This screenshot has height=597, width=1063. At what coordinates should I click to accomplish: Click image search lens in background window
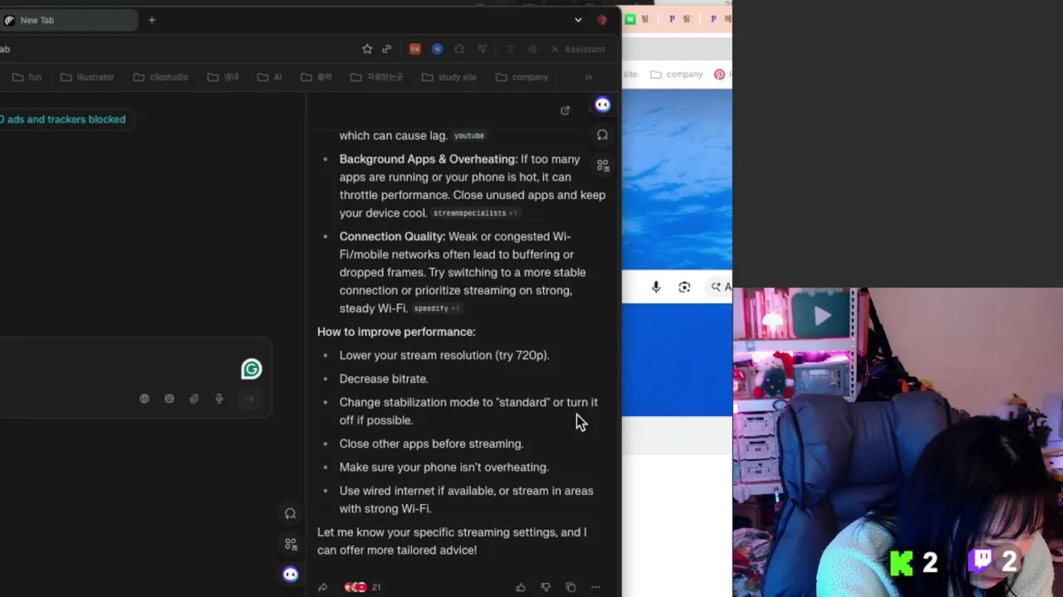pos(684,287)
